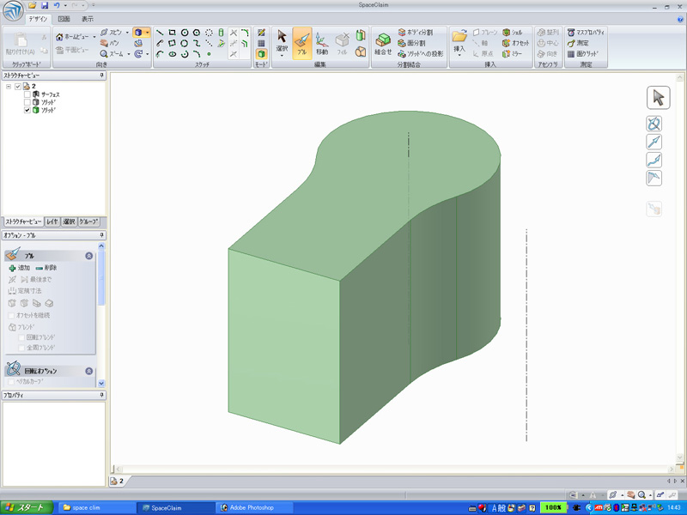The image size is (687, 515).
Task: Click the ボディ分割 (Split Body) tool
Action: [415, 32]
